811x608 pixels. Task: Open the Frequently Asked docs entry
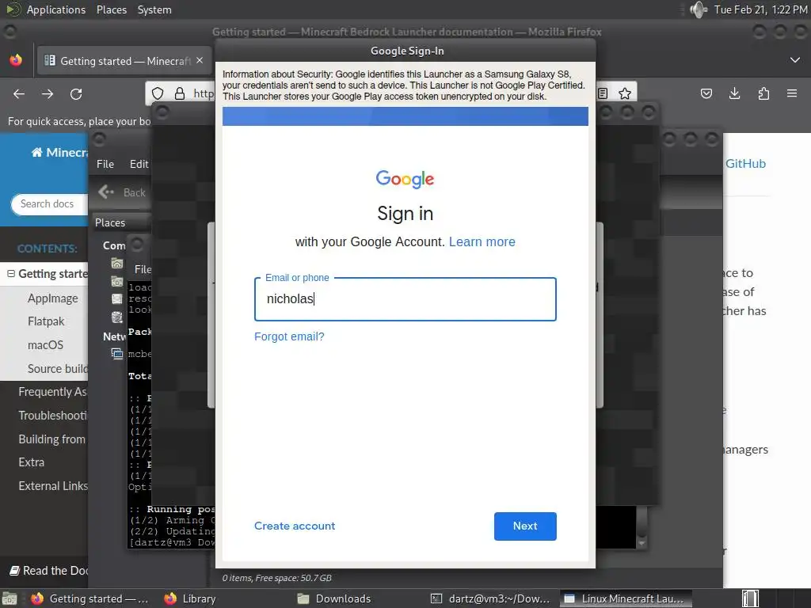coord(53,392)
